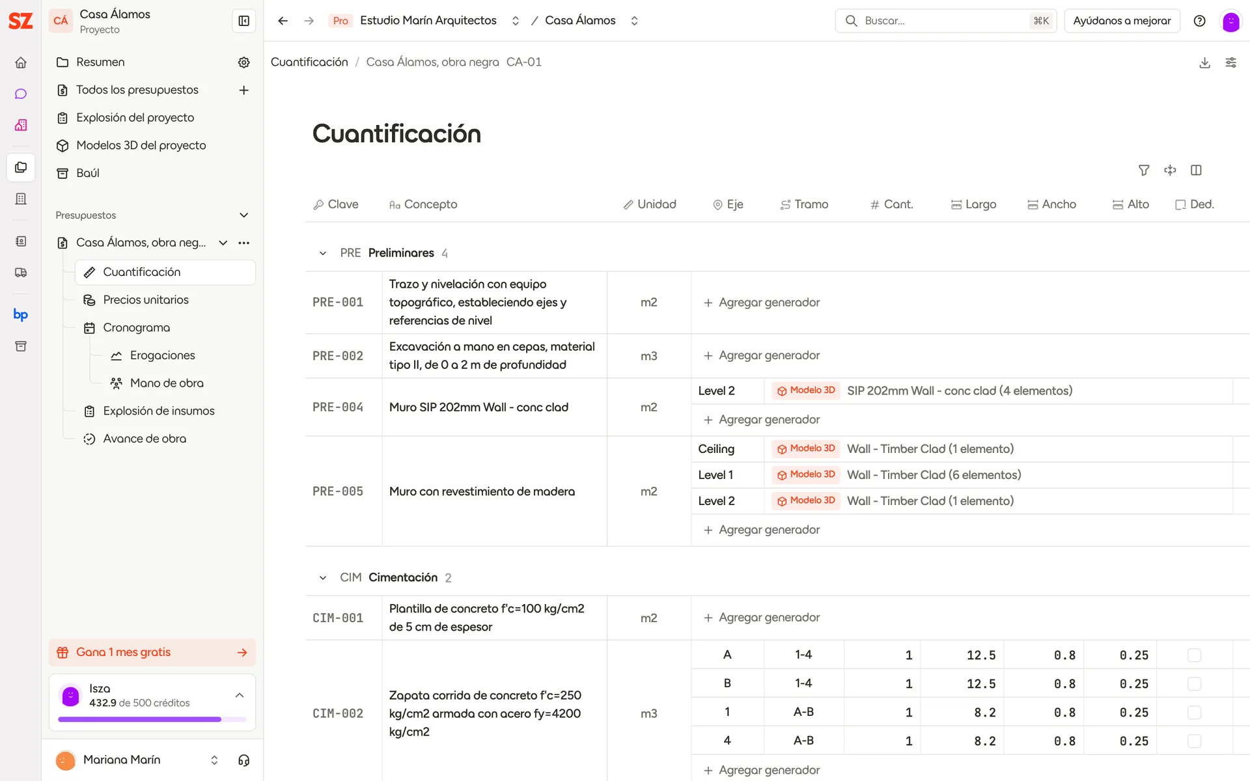Screen dimensions: 1250x781
Task: Toggle column layout icon above table
Action: 1196,170
